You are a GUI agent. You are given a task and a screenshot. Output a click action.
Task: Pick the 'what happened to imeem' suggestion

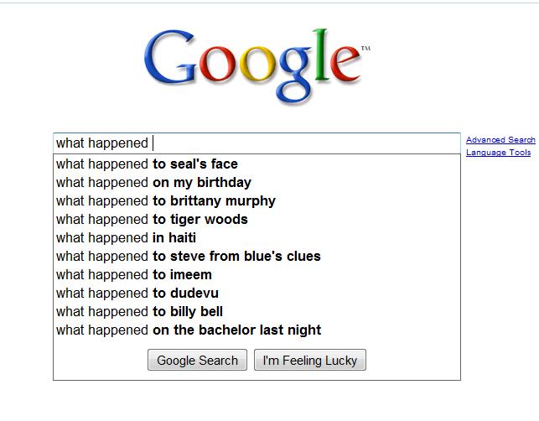point(257,275)
